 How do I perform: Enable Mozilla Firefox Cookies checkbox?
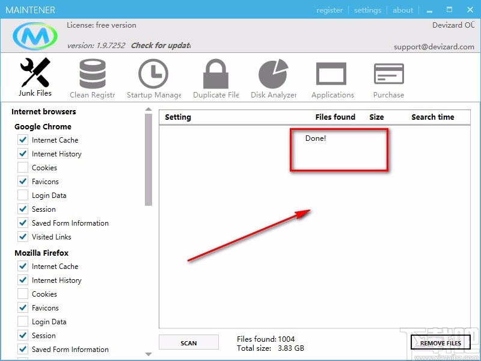tap(23, 294)
